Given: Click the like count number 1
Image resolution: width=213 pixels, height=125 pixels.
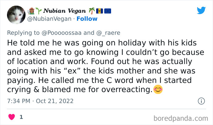Looking at the screenshot, I should click(21, 117).
